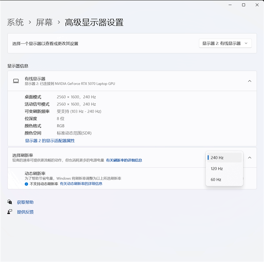The height and width of the screenshot is (262, 264).
Task: Select 60 Hz from the refresh rate list
Action: pos(215,180)
